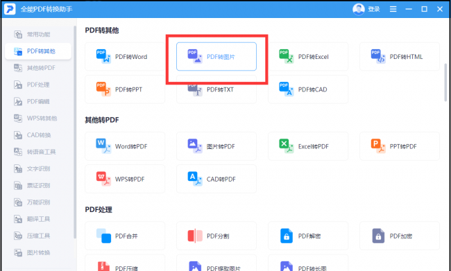The height and width of the screenshot is (271, 451).
Task: Click the 登录 login link
Action: point(374,9)
